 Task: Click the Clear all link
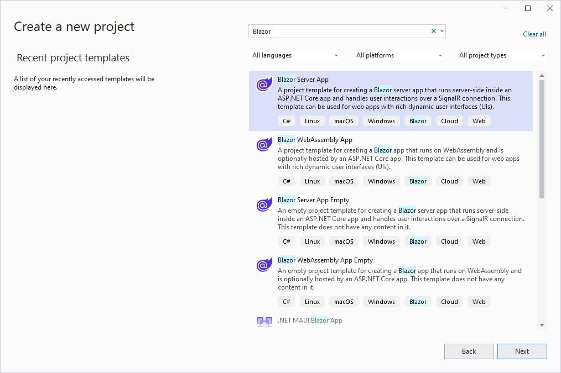click(534, 34)
